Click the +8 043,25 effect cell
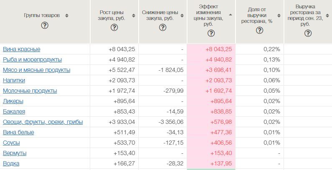The width and height of the screenshot is (332, 170). (x=218, y=49)
